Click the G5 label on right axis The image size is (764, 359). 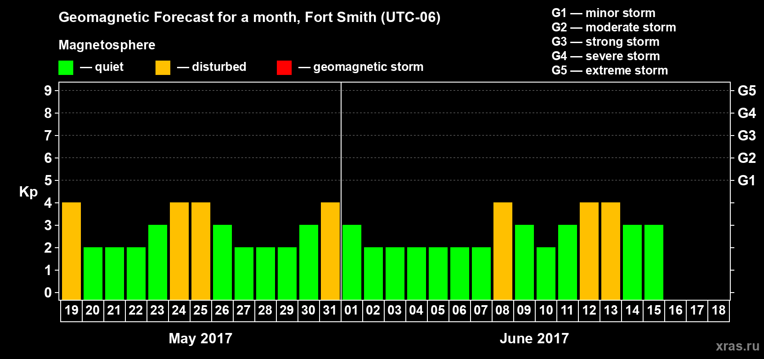[746, 91]
